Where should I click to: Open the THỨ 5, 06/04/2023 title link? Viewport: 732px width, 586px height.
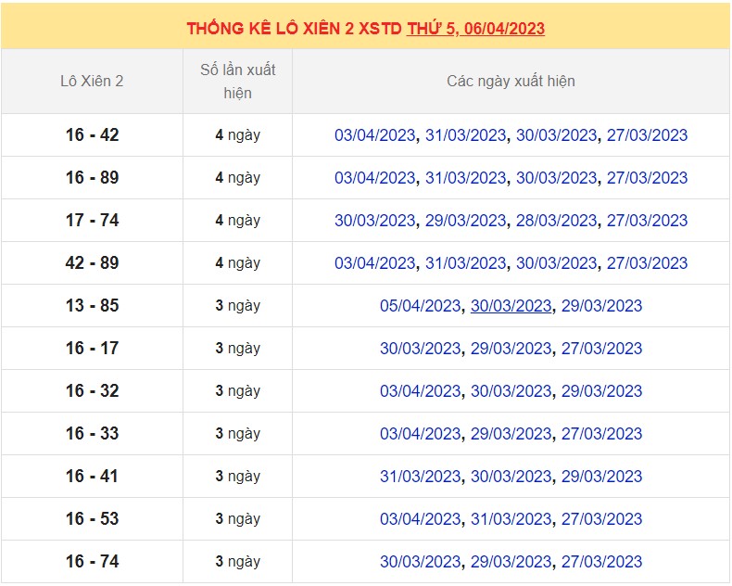pos(475,28)
